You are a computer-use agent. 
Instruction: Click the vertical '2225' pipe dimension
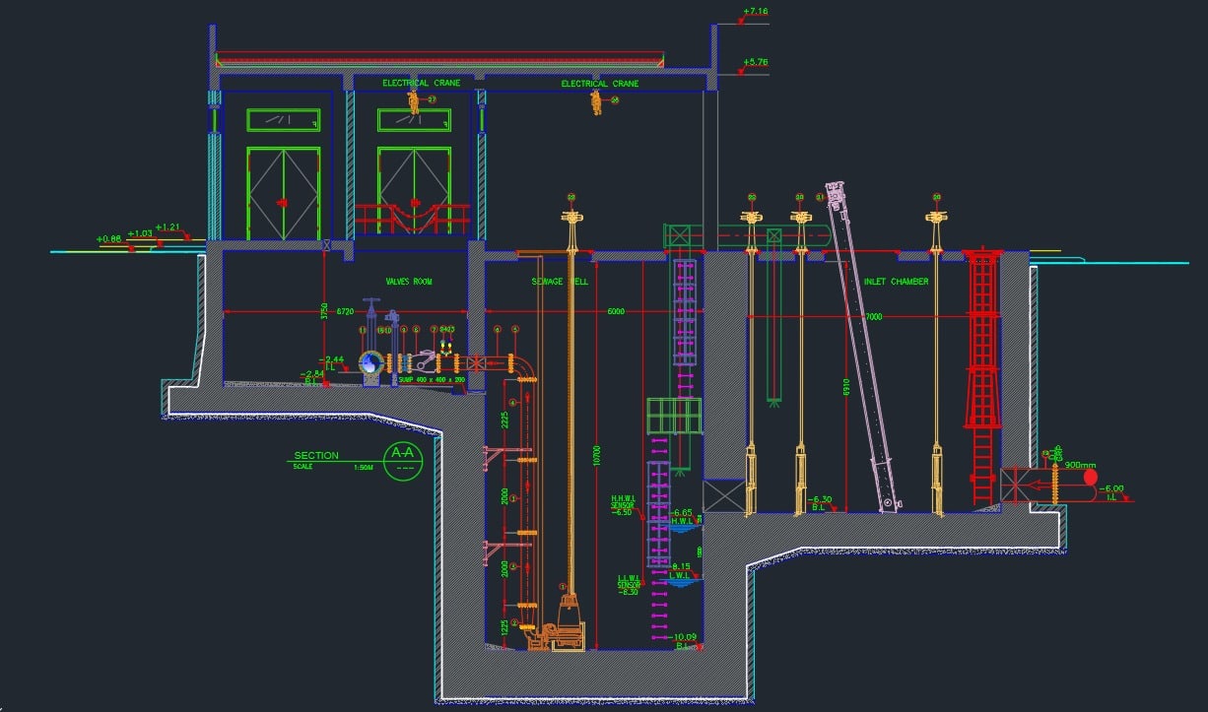(504, 421)
